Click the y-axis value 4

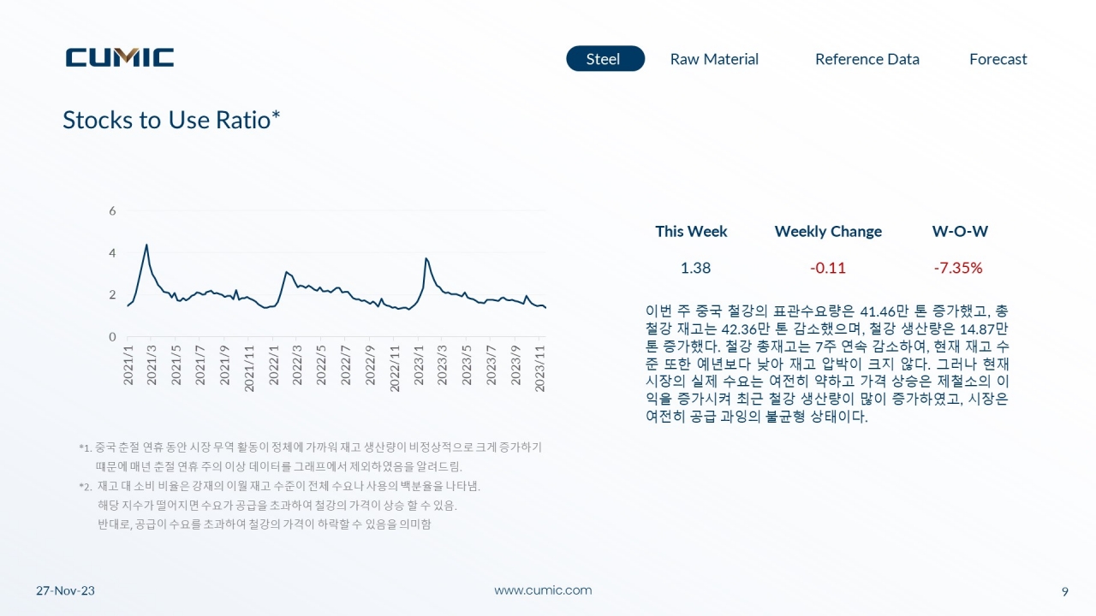pyautogui.click(x=112, y=252)
